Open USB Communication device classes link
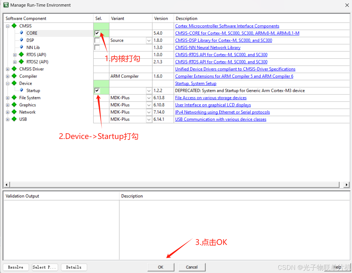The height and width of the screenshot is (273, 352). [x=221, y=119]
